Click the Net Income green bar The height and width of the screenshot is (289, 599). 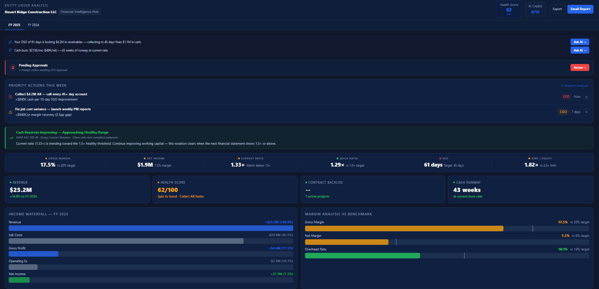tap(19, 280)
